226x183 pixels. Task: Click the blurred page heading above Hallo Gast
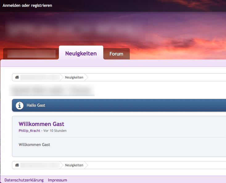click(52, 91)
